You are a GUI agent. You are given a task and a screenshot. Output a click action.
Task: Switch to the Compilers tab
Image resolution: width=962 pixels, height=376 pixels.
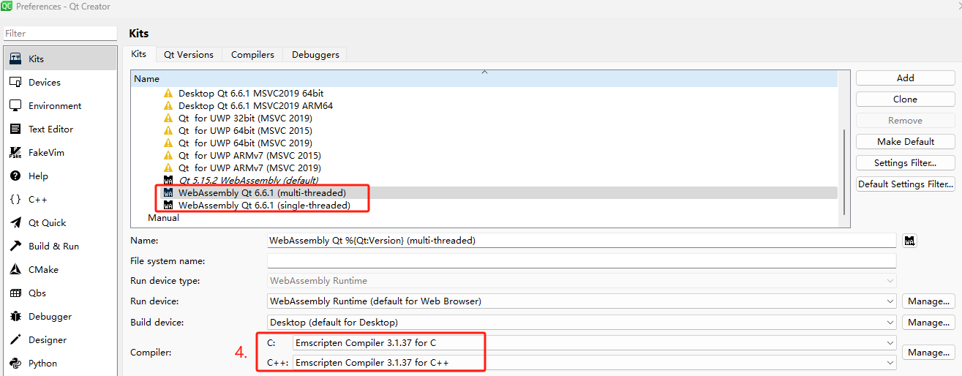pyautogui.click(x=252, y=55)
